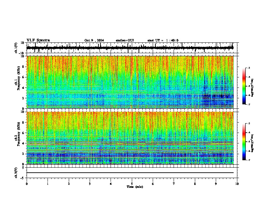Click the "4" kHz tick on the ch.2 spectrogram axis

(24, 143)
